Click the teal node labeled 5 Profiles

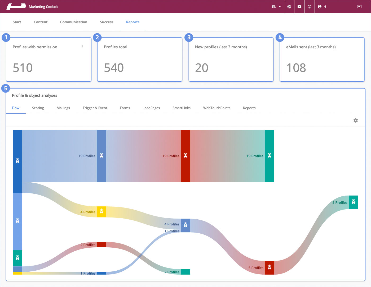(353, 202)
